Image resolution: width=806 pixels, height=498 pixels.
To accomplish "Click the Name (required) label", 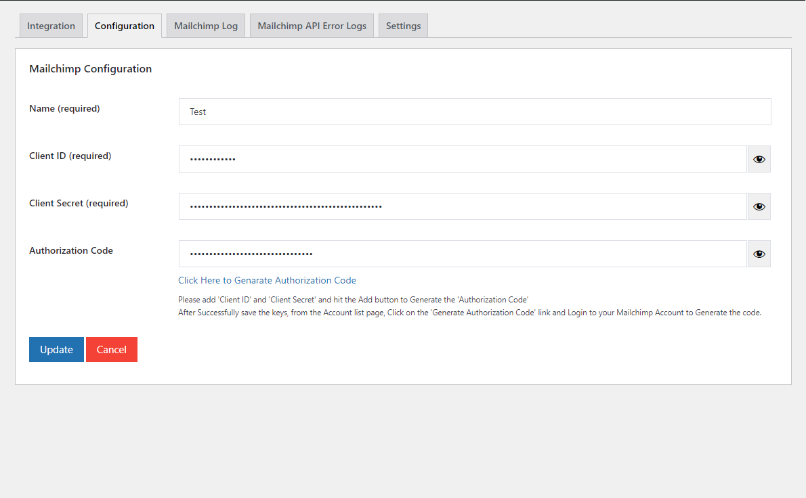I will pos(65,108).
